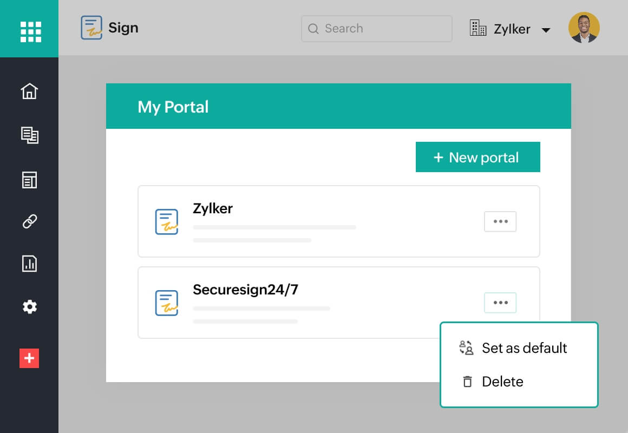Screen dimensions: 628x433
Task: Select the Documents icon in the sidebar
Action: 29,136
